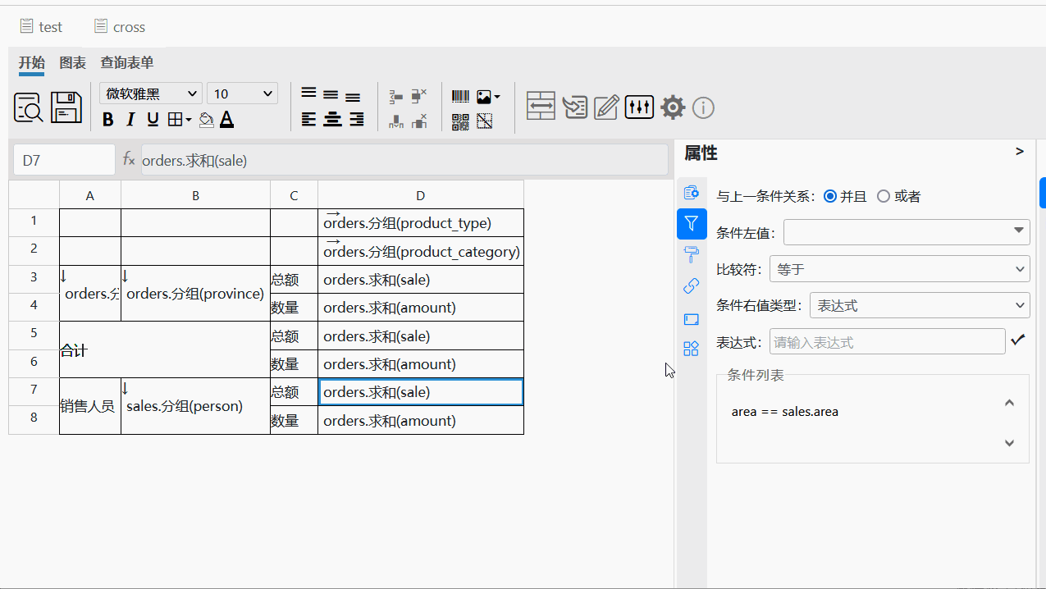Open the font size dropdown showing 10
This screenshot has width=1046, height=589.
point(243,94)
